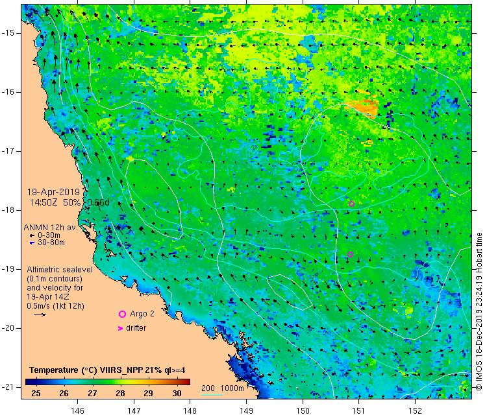Click the temperature color bar
487x415 pixels.
107,382
